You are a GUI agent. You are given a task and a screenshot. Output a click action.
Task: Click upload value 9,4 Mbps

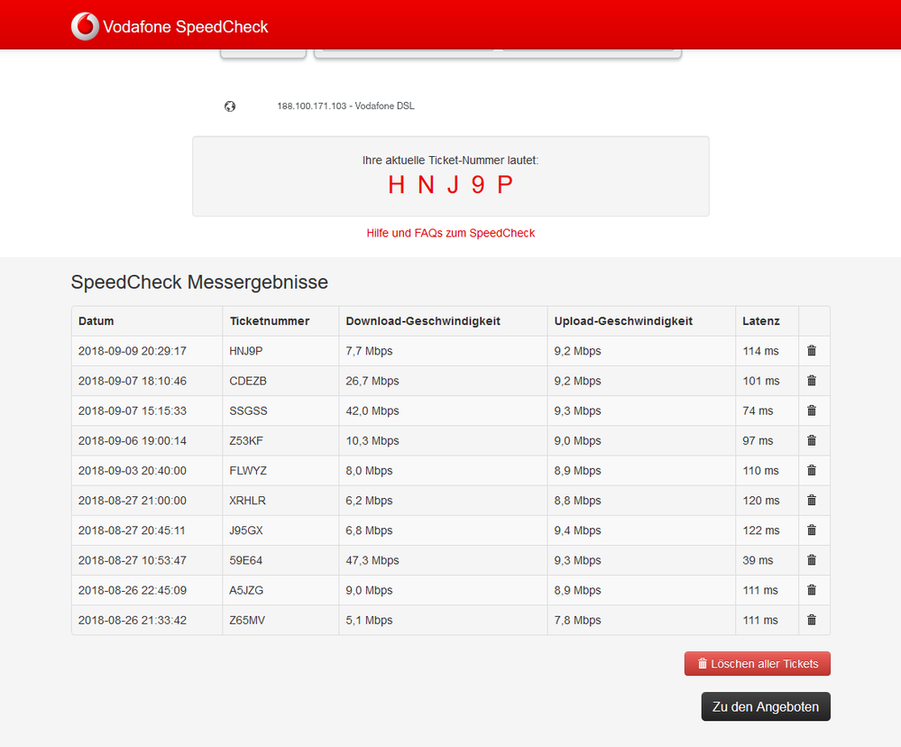pos(577,530)
